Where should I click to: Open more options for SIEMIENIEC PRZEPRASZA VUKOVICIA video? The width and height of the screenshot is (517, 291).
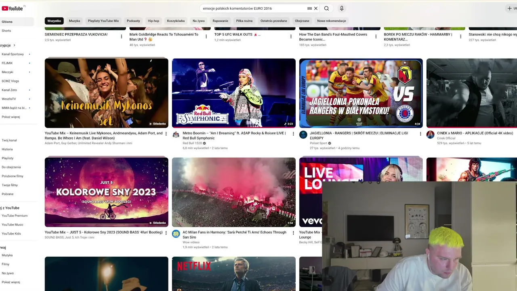pyautogui.click(x=122, y=36)
